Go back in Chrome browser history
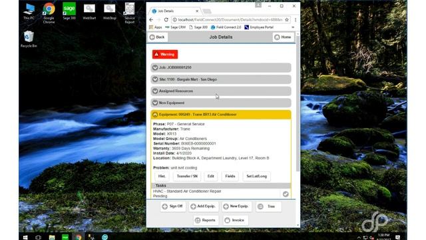 tap(151, 19)
